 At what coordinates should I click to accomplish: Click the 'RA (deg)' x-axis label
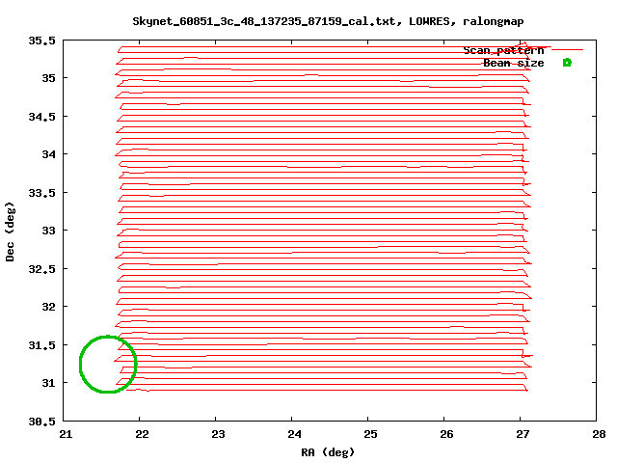coord(328,452)
